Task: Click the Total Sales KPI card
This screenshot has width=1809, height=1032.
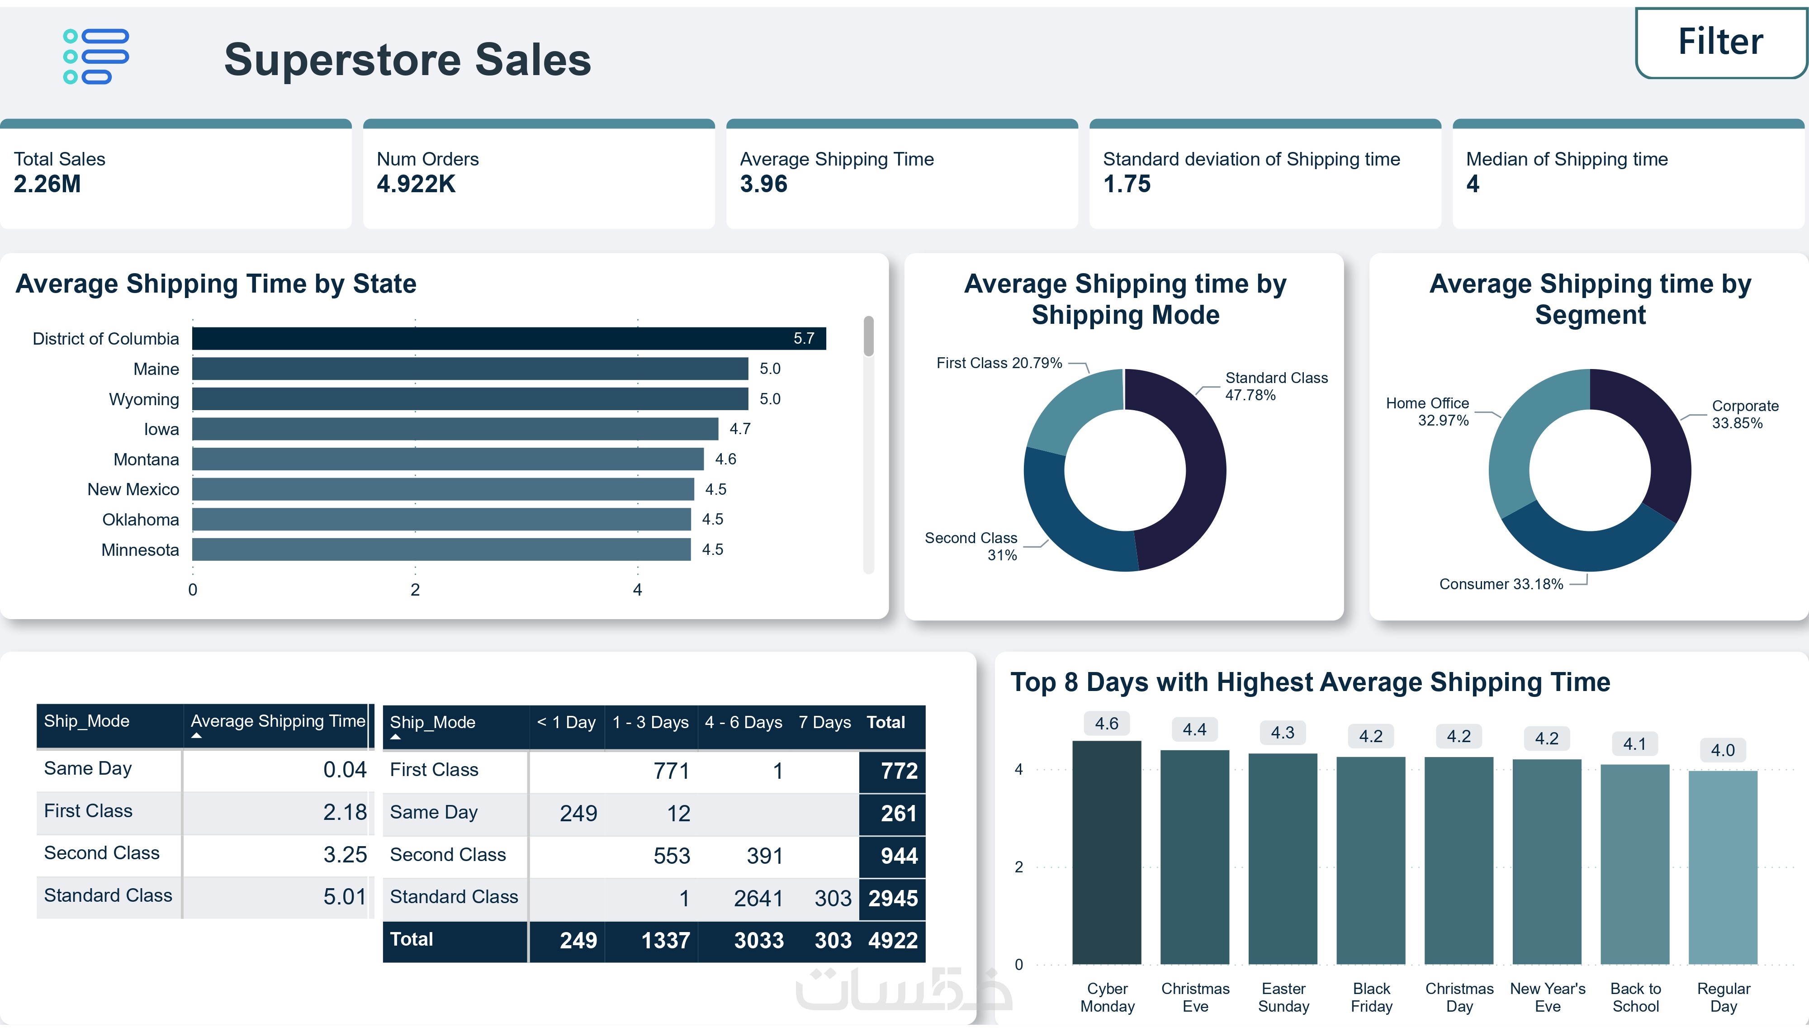Action: pyautogui.click(x=175, y=175)
